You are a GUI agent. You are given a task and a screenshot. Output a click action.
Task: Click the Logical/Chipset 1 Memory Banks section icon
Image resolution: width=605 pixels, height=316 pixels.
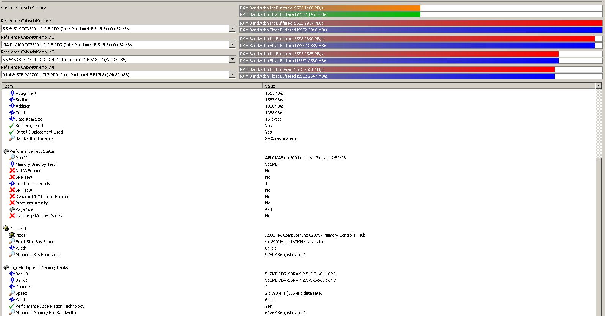6,267
